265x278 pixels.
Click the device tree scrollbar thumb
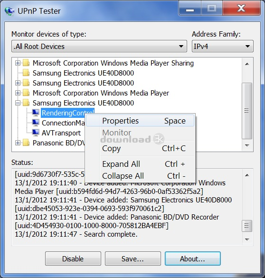[247, 111]
